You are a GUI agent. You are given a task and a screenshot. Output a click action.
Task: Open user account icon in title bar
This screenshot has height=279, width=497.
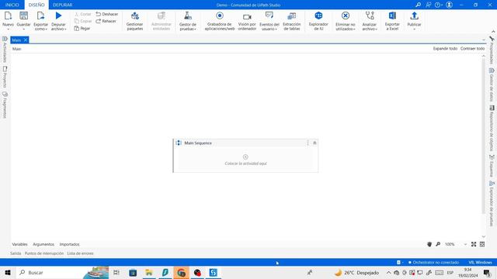pos(449,5)
